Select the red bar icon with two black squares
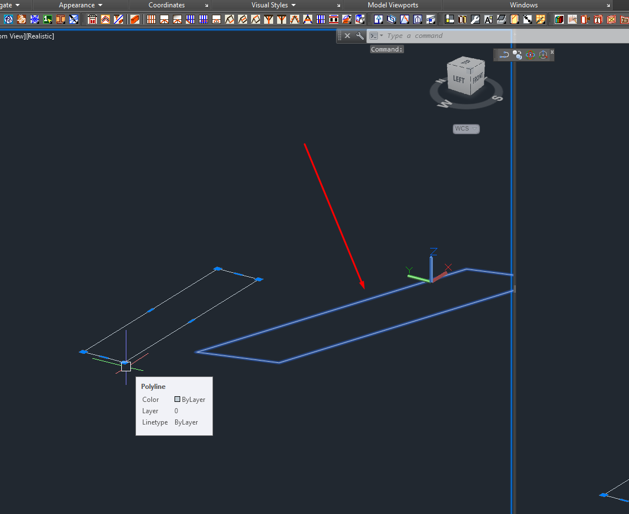The image size is (629, 514). [334, 19]
